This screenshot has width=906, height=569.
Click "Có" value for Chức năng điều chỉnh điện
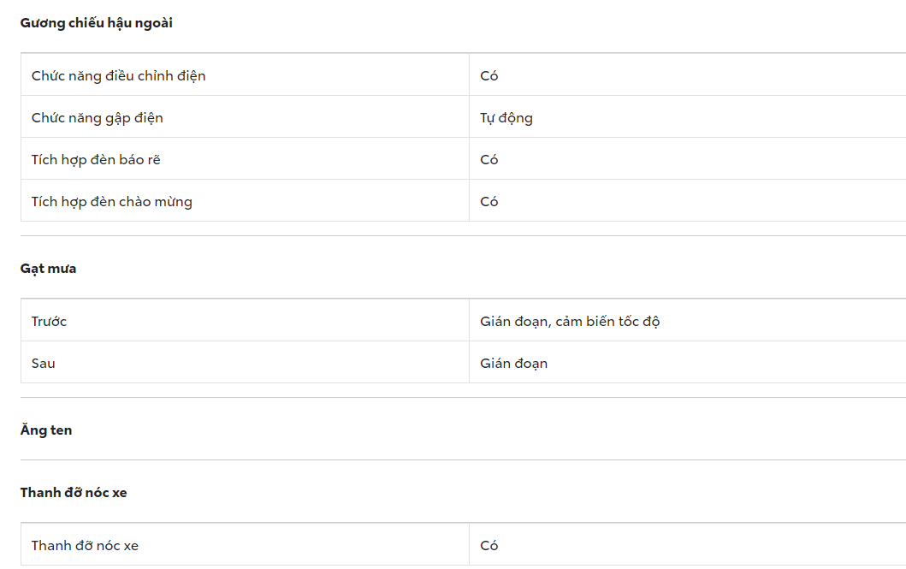click(x=489, y=76)
